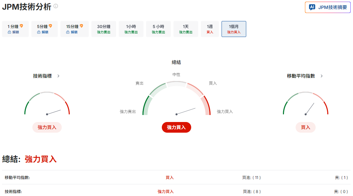Open the JPM技術摘要 AI summary
Image resolution: width=353 pixels, height=196 pixels.
327,7
